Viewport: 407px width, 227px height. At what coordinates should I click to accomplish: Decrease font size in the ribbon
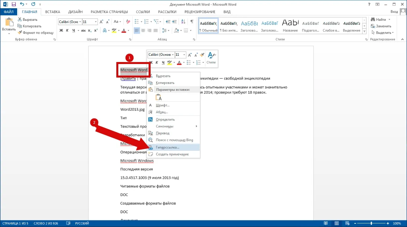(107, 22)
